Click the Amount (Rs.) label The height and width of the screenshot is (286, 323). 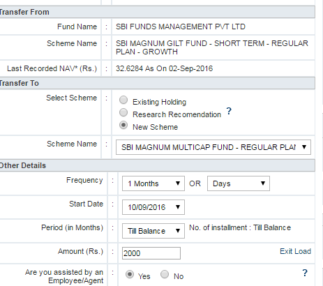[x=80, y=251]
